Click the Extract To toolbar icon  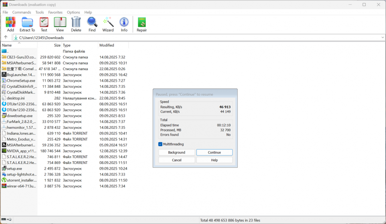coord(27,23)
